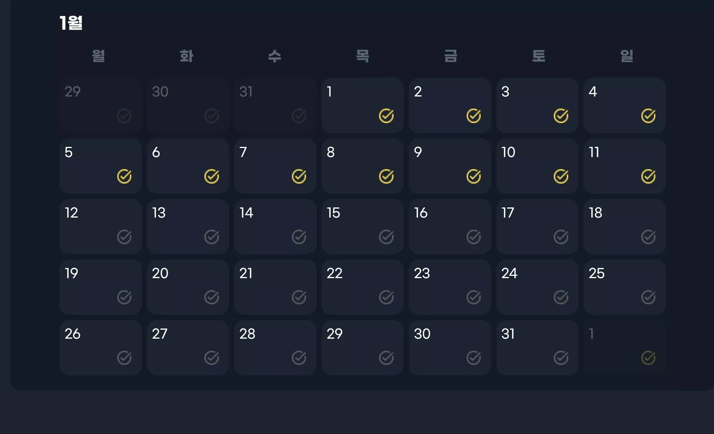Click the 1월 month title
Image resolution: width=714 pixels, height=434 pixels.
pyautogui.click(x=71, y=23)
